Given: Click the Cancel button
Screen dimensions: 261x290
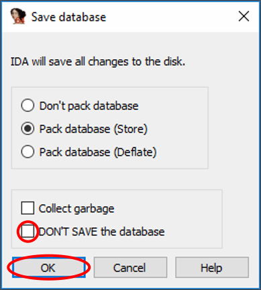Looking at the screenshot, I should coord(130,268).
